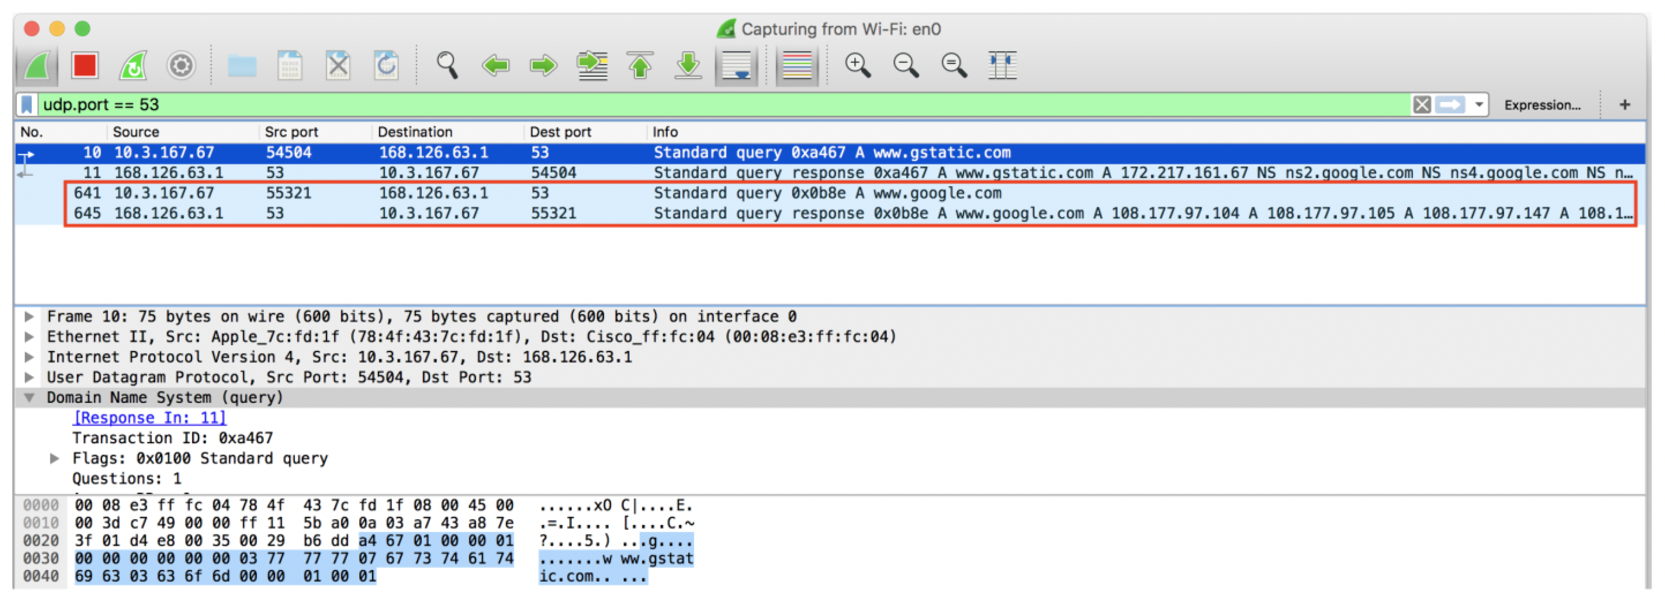Image resolution: width=1665 pixels, height=604 pixels.
Task: Find a packet with magnifier icon
Action: click(447, 65)
